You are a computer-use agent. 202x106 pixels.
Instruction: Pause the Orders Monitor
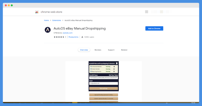coord(114,69)
